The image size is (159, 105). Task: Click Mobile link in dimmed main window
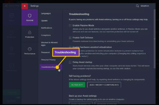(x=12, y=101)
